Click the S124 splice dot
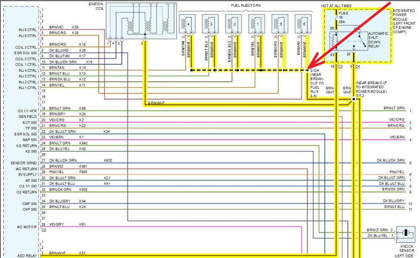420x258 pixels. click(308, 70)
